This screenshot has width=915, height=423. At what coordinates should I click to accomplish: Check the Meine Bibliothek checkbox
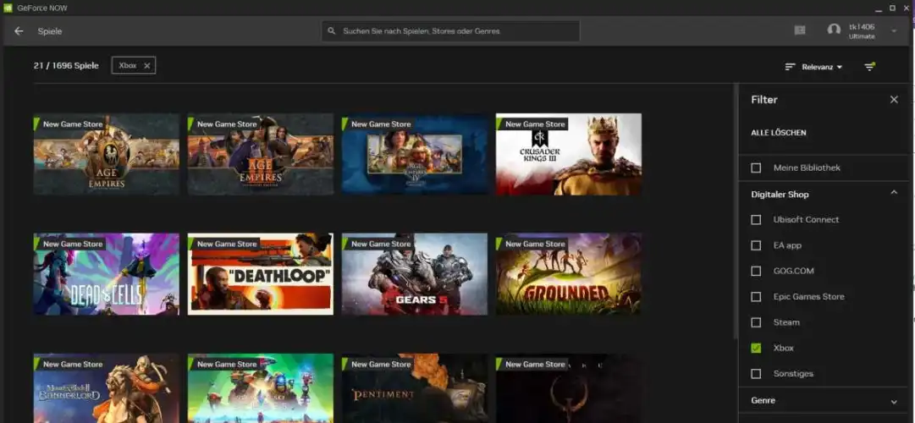(756, 168)
